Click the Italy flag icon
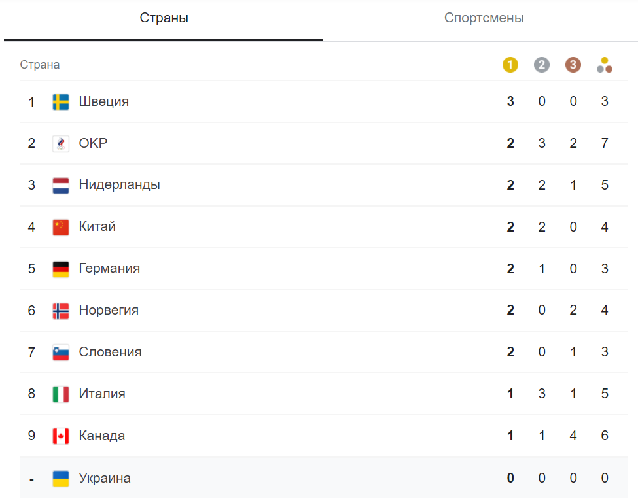 pyautogui.click(x=61, y=395)
